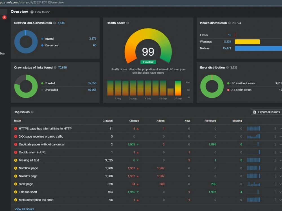Viewport: 282px width, 211px height.
Task: Open View all issues link
Action: (x=24, y=209)
